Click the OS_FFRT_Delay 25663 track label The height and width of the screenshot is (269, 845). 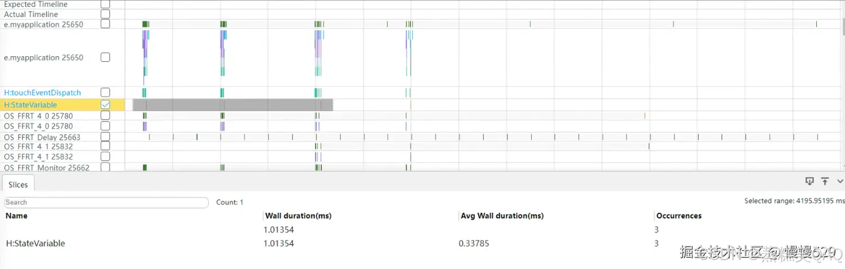42,137
